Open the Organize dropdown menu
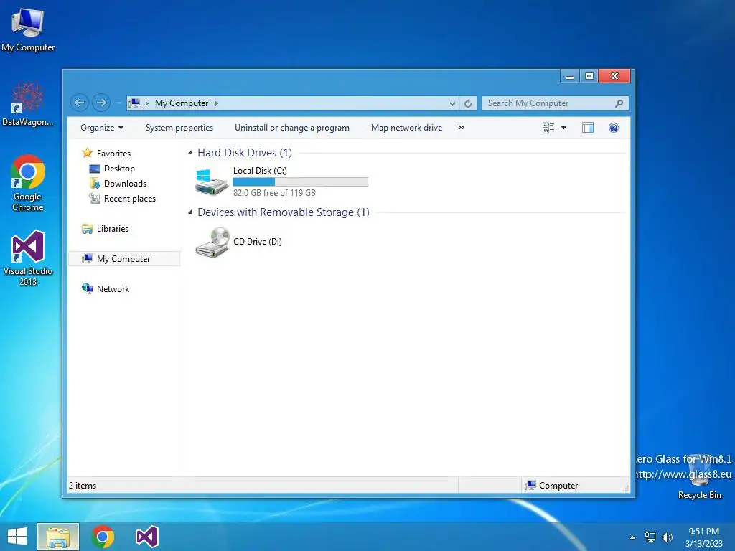Screen dimensions: 735x551 click(102, 128)
